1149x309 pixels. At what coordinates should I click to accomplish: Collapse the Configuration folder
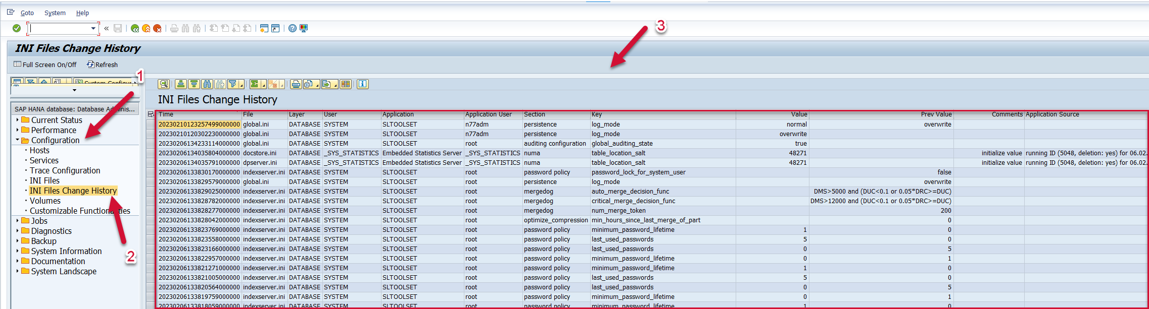point(17,140)
